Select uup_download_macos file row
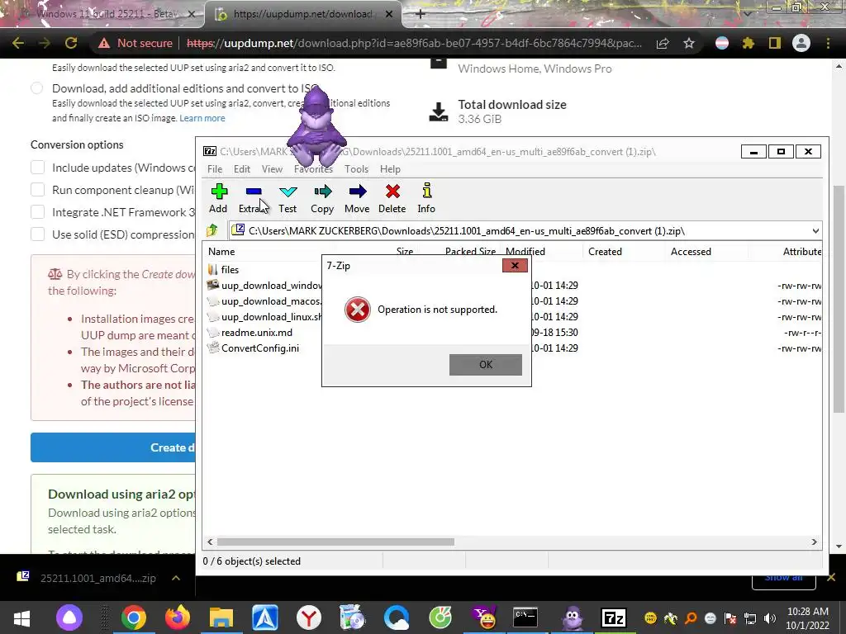The height and width of the screenshot is (634, 846). click(x=264, y=300)
